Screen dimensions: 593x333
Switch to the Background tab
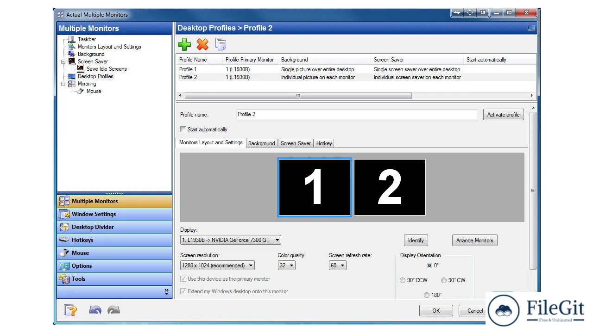262,143
